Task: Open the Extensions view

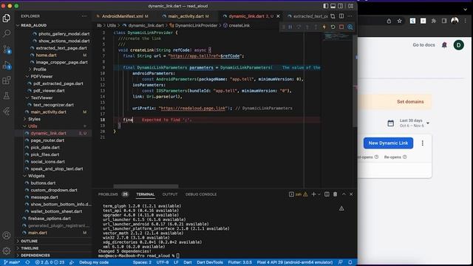Action: 7,81
